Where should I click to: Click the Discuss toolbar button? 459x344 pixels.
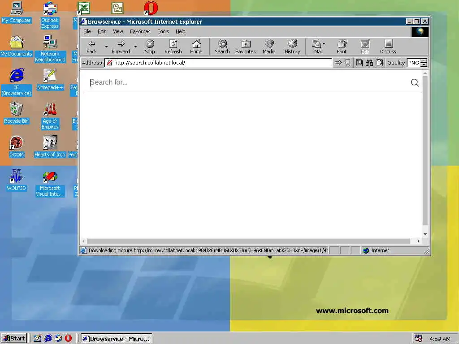(388, 47)
